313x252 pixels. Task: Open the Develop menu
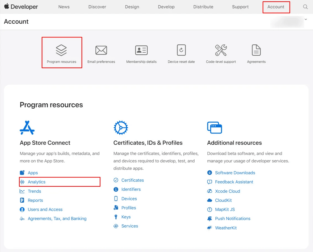tap(166, 7)
